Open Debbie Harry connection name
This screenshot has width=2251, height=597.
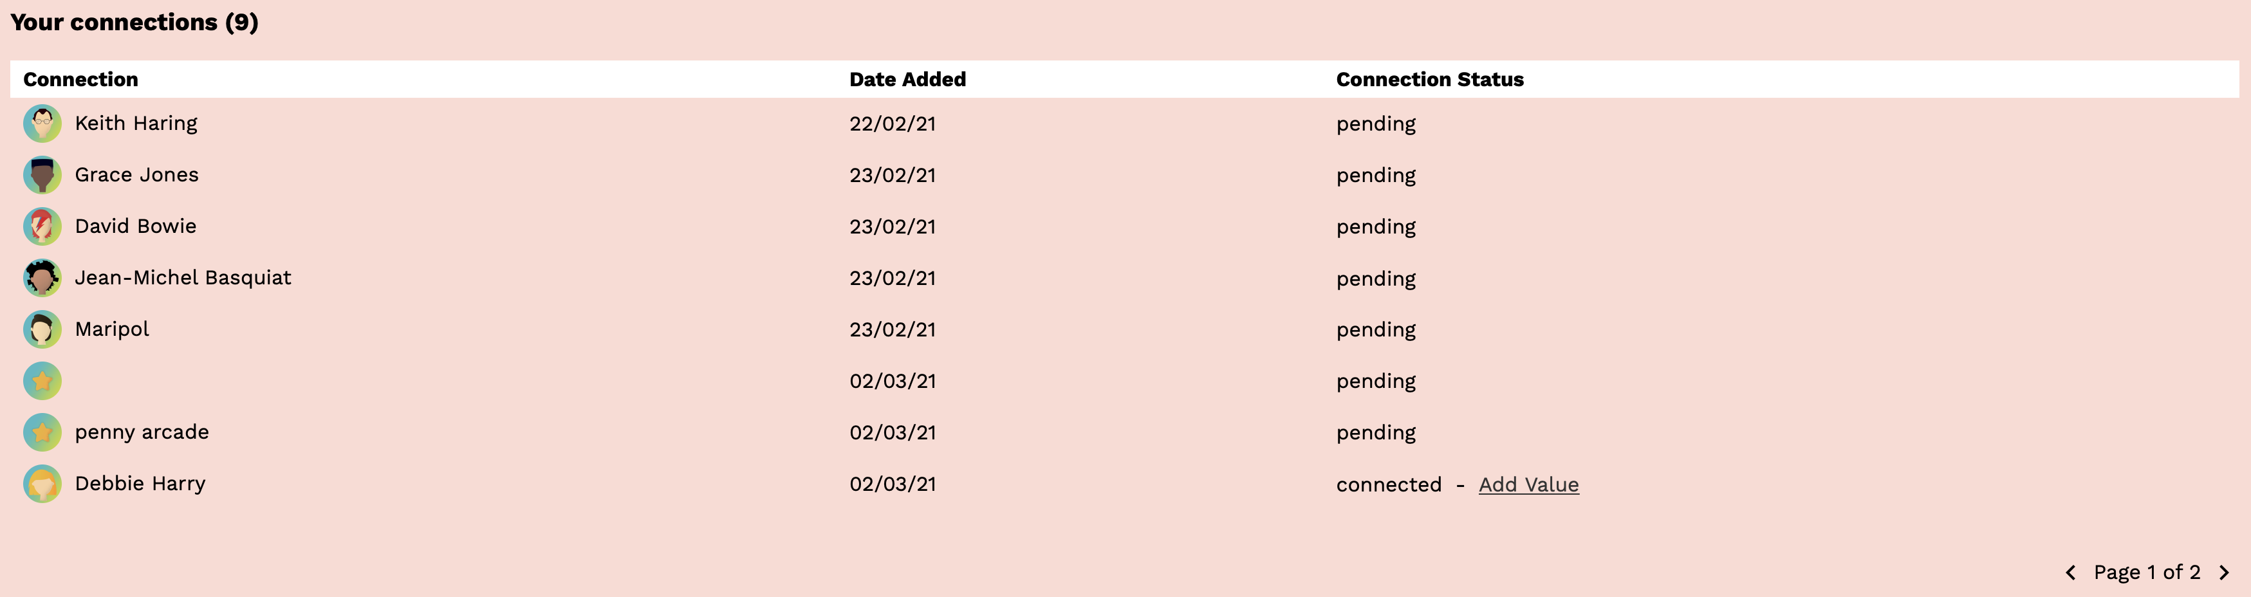click(x=140, y=483)
